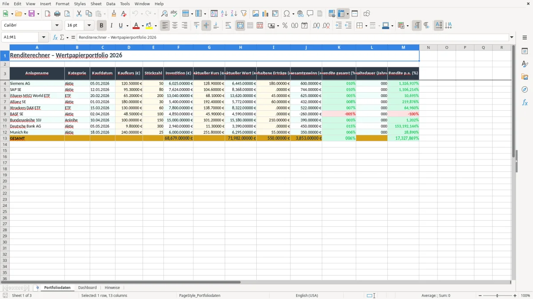Format as percent icon

[285, 26]
